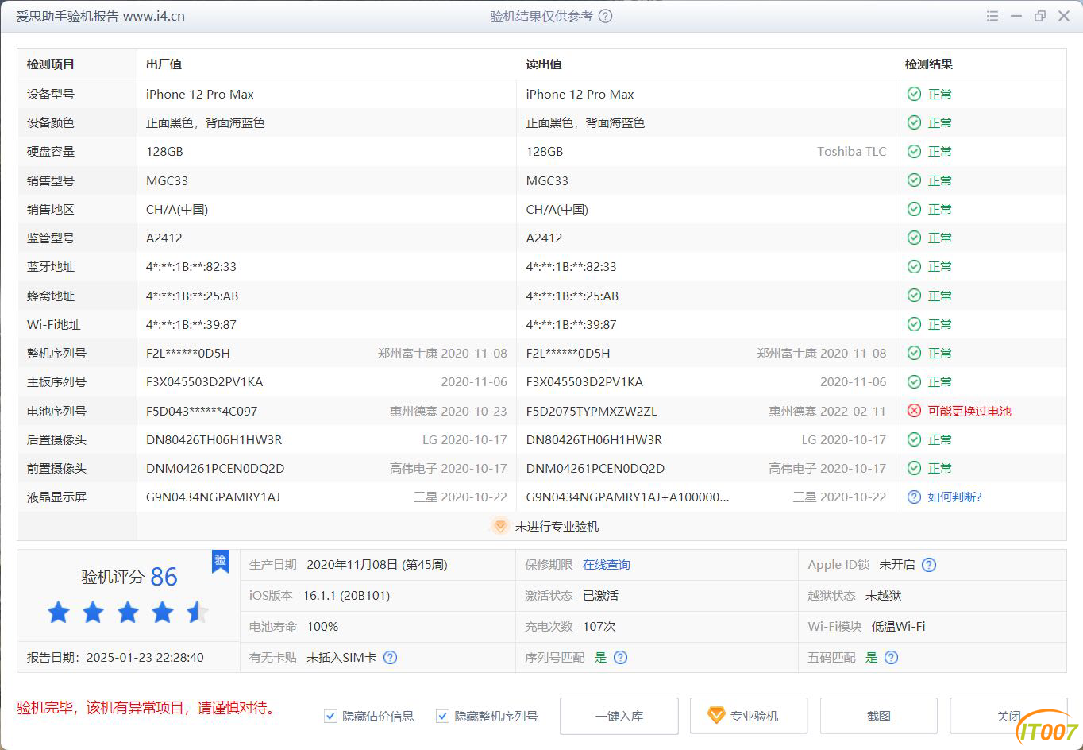Click the 充电次数 value 107次
Image resolution: width=1083 pixels, height=750 pixels.
[x=599, y=626]
